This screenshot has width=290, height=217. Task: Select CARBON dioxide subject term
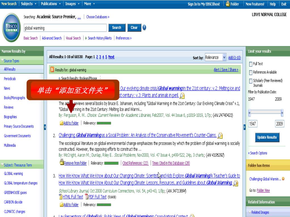click(x=13, y=202)
